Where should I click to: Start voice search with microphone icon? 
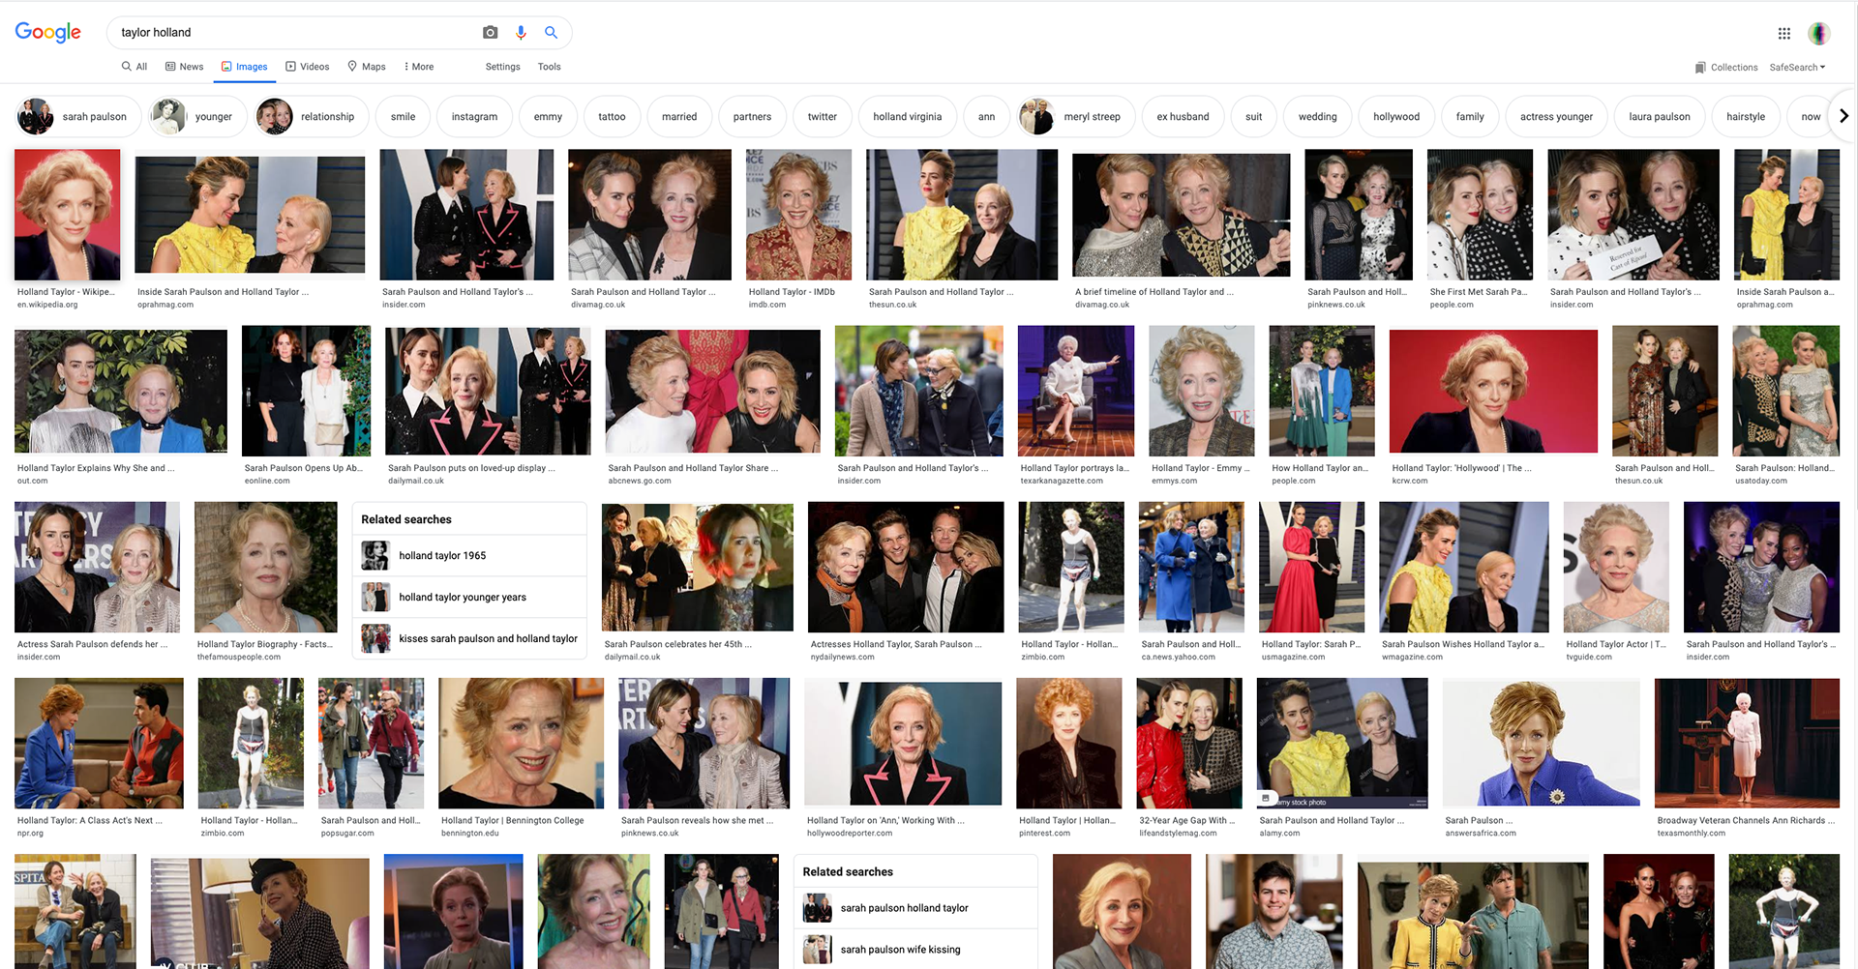click(521, 33)
